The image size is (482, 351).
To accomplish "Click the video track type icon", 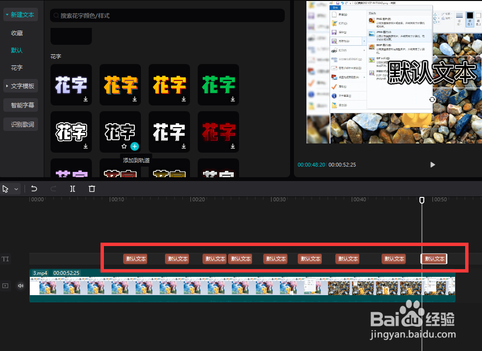I will pos(6,286).
